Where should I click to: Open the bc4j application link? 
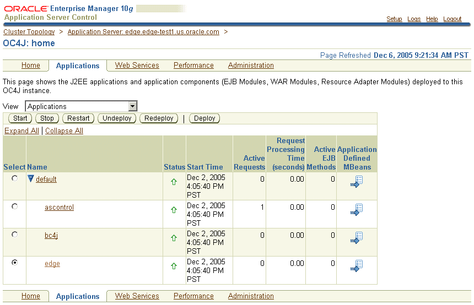pyautogui.click(x=51, y=236)
